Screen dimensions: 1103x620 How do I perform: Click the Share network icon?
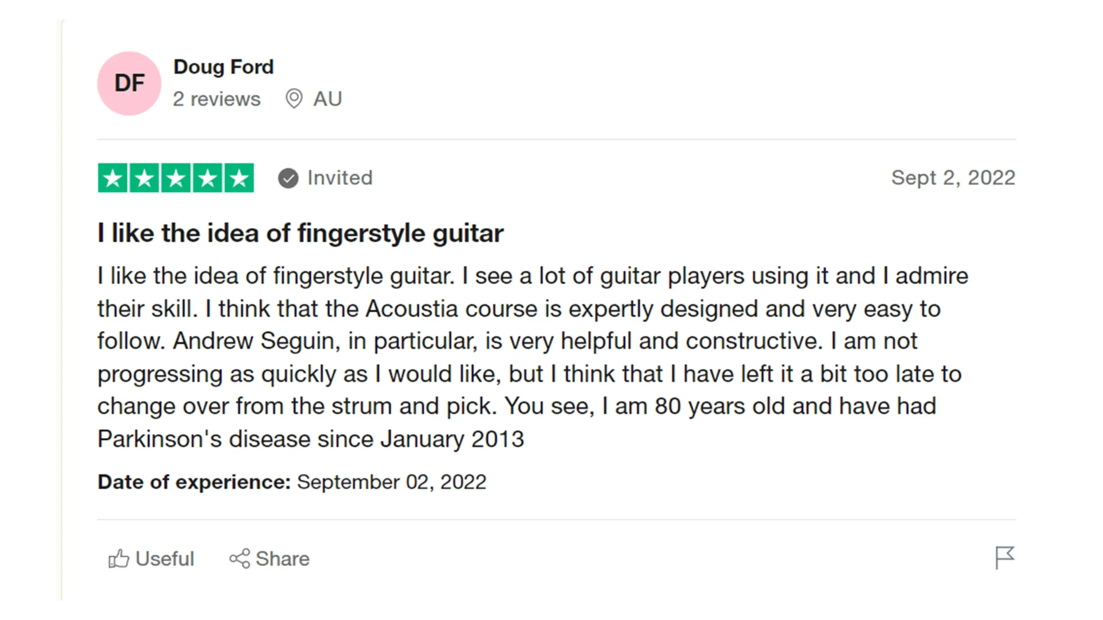240,558
